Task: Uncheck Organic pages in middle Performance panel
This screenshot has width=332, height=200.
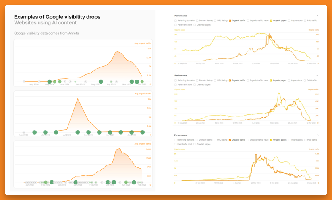Action: pyautogui.click(x=271, y=80)
